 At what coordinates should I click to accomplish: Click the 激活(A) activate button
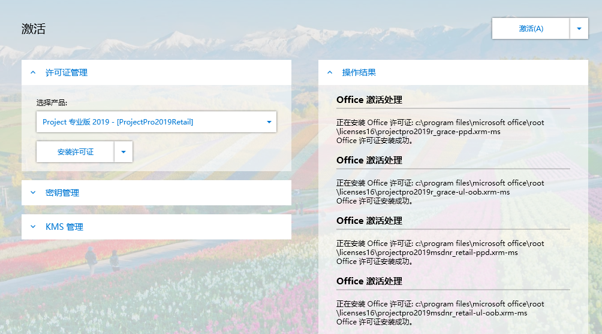(531, 28)
